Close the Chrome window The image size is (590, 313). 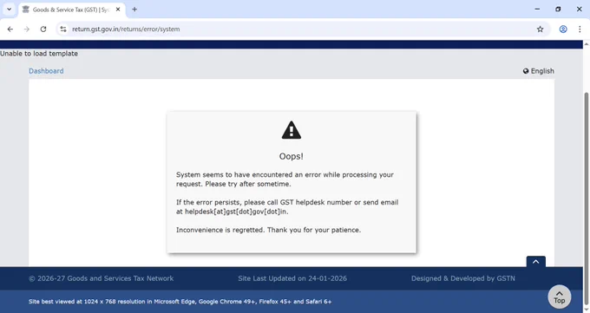[579, 9]
